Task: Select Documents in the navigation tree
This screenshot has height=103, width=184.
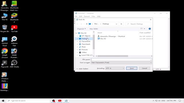Action: (86, 41)
